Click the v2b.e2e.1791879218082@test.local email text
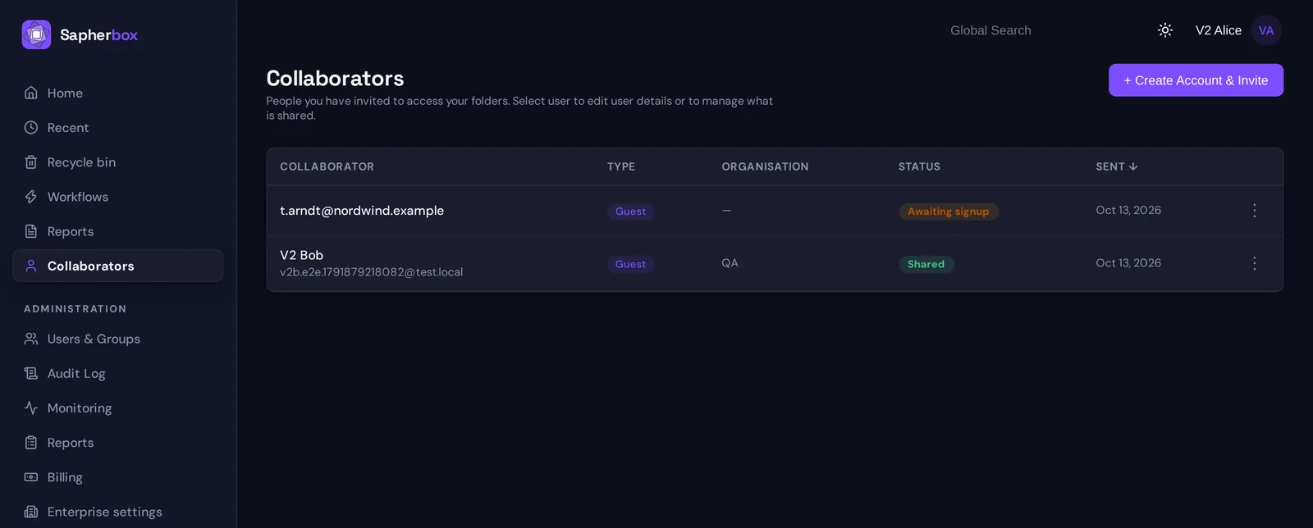Viewport: 1313px width, 528px height. coord(371,272)
